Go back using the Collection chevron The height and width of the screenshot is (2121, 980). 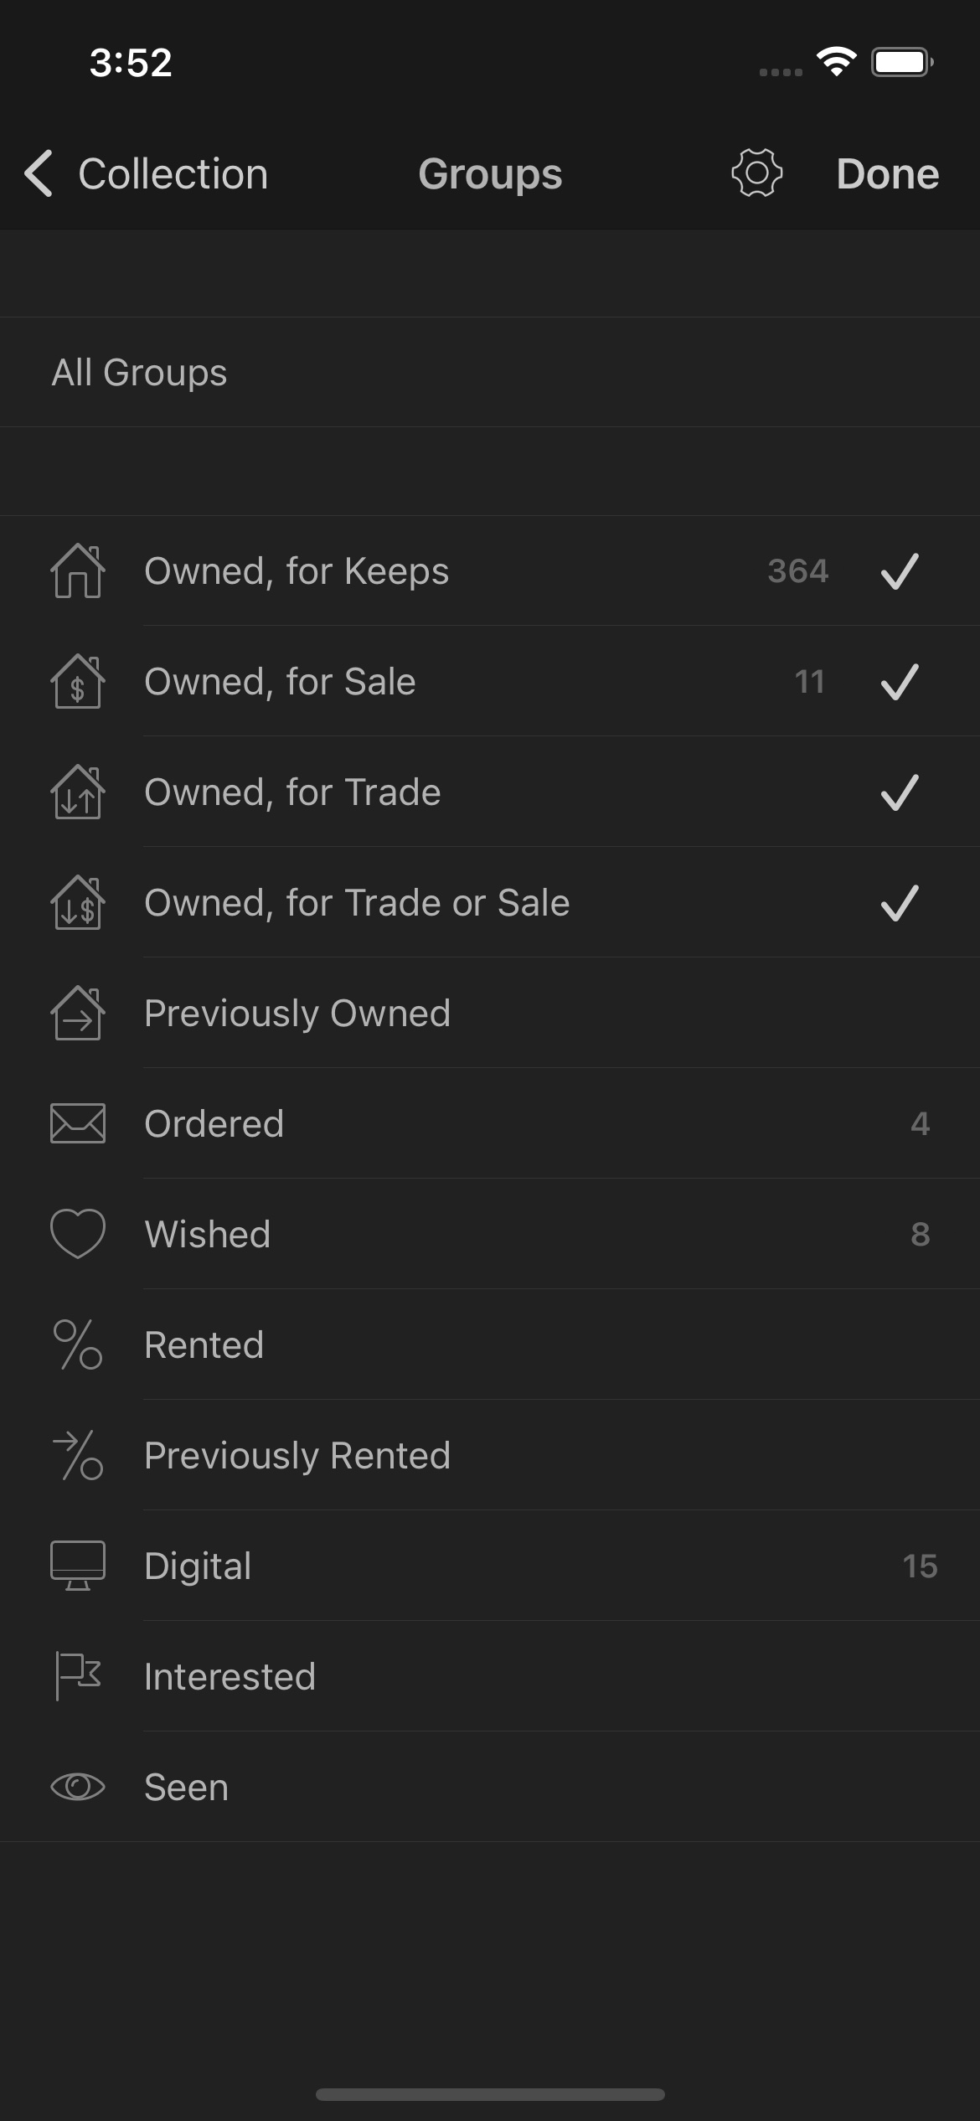(x=40, y=173)
